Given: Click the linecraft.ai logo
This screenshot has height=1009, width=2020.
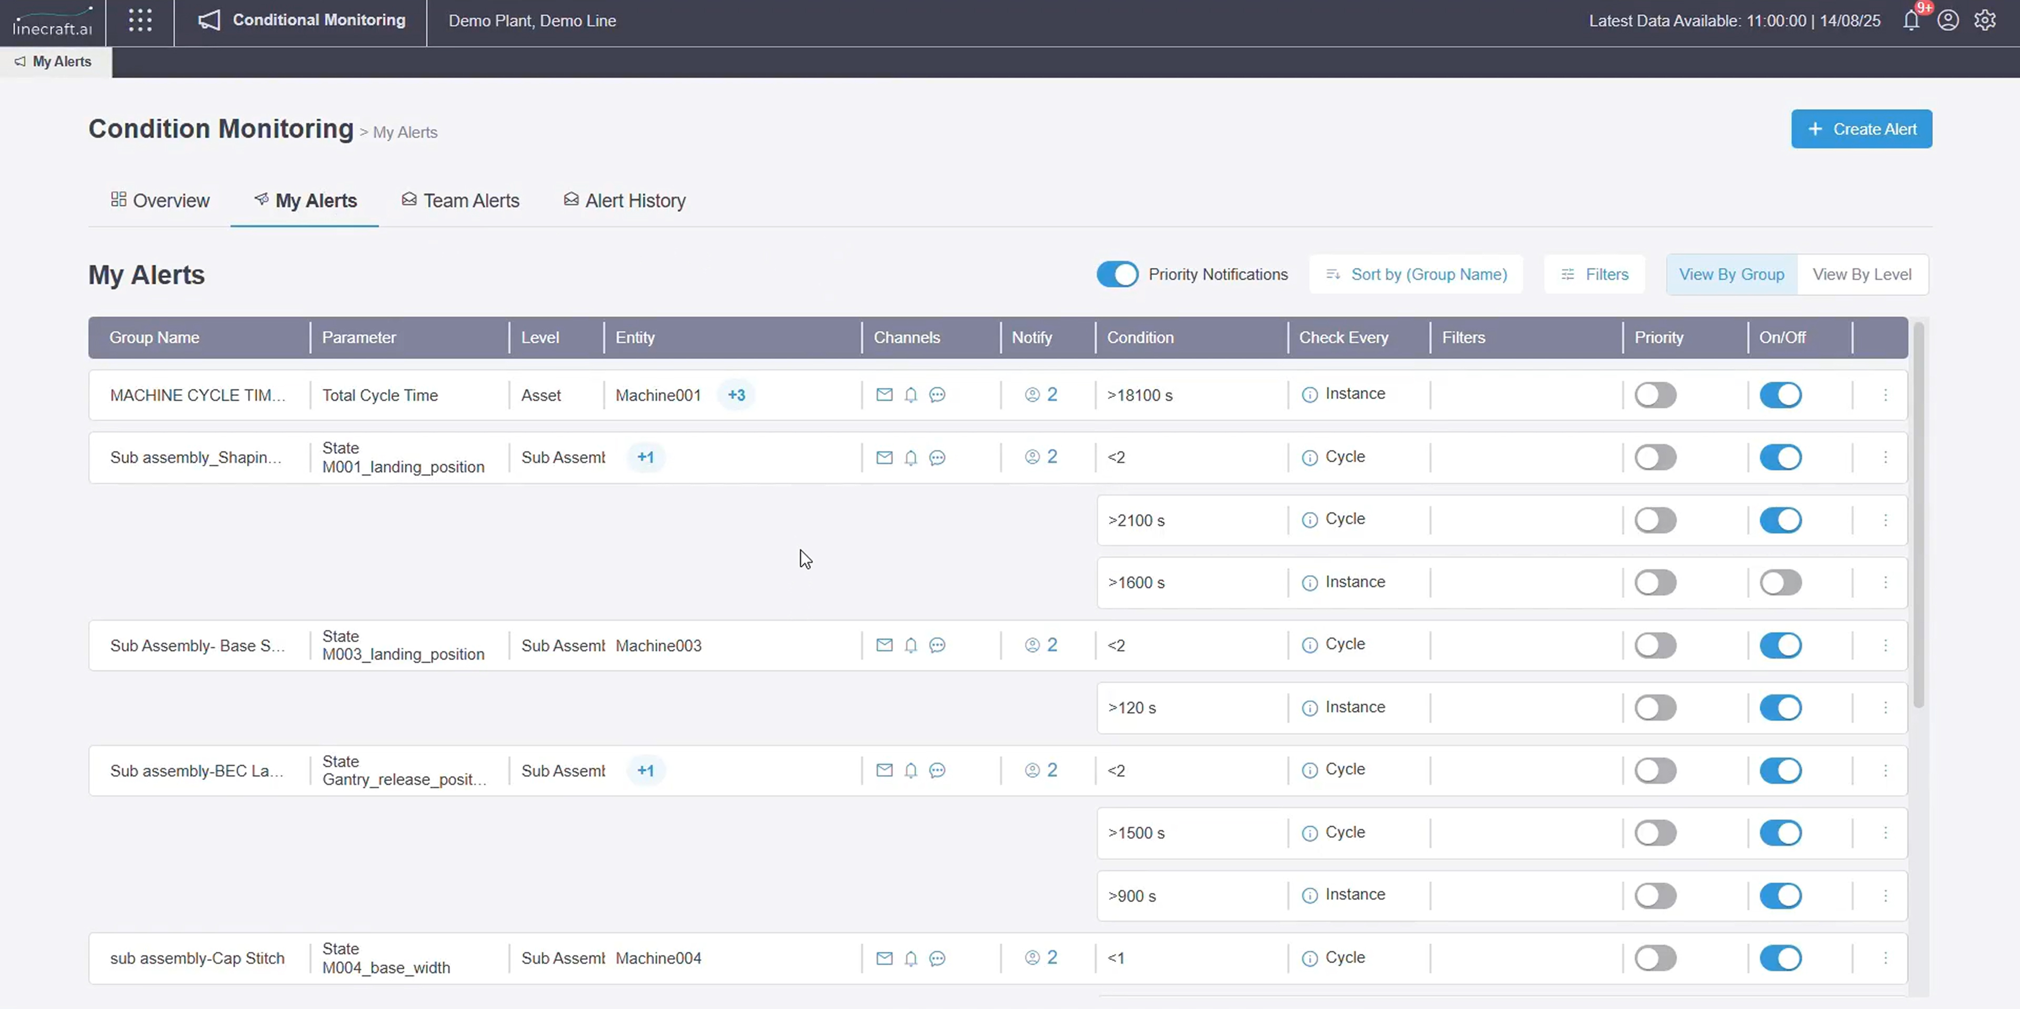Looking at the screenshot, I should pos(53,22).
